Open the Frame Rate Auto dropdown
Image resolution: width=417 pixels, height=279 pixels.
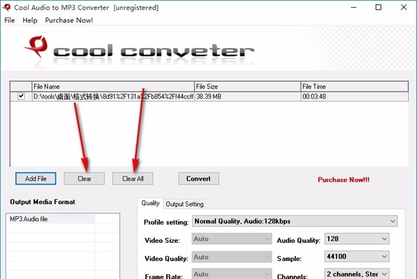pyautogui.click(x=231, y=274)
